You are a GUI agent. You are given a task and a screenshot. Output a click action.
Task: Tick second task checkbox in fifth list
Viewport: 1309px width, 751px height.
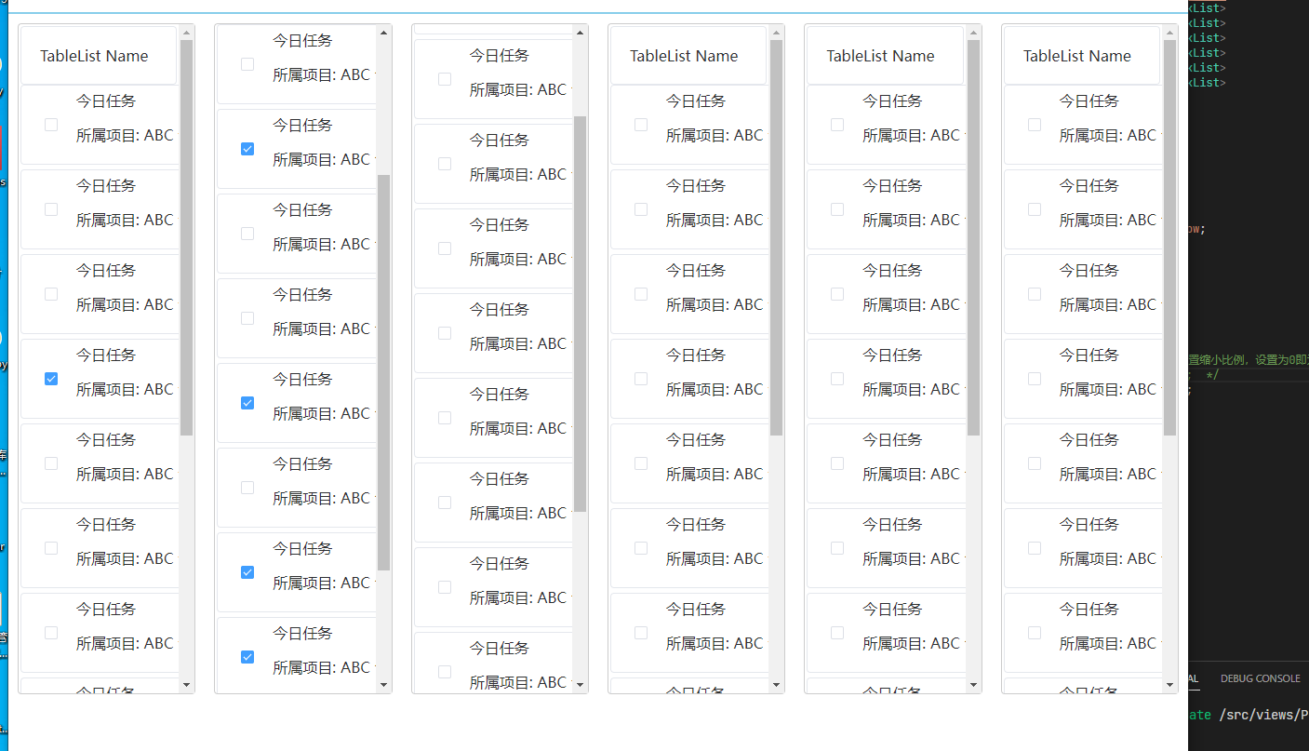click(837, 209)
